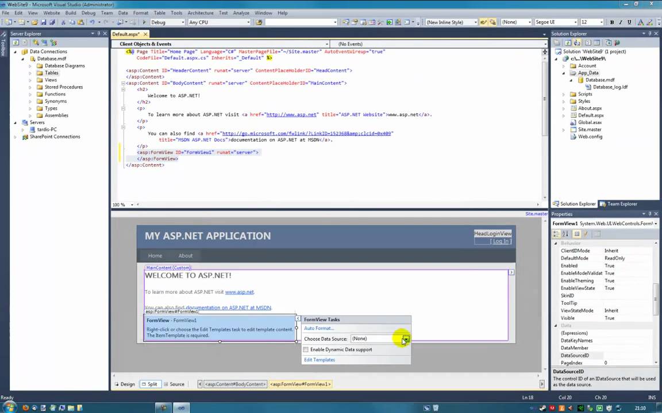This screenshot has height=413, width=662.
Task: Switch to the Team Explorer tab
Action: 618,204
